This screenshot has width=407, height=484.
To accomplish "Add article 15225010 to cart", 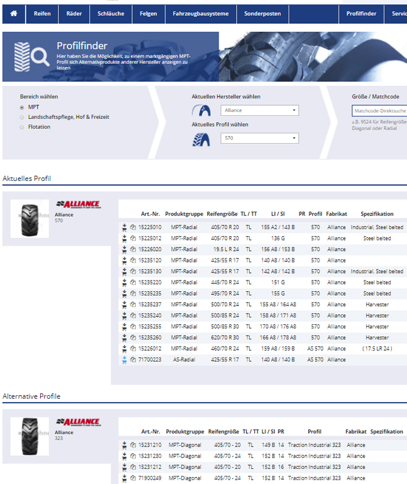I will coord(124,227).
